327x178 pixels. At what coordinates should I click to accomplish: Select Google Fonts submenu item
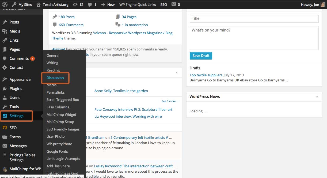coord(57,151)
